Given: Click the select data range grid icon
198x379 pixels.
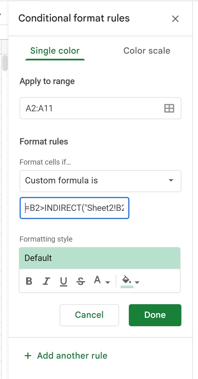Looking at the screenshot, I should point(169,108).
